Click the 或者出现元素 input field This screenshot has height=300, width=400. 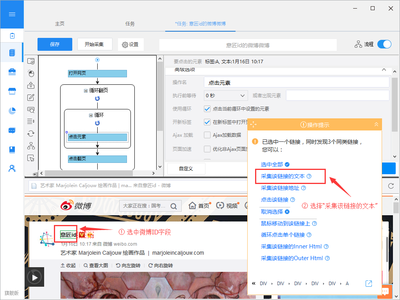point(337,95)
